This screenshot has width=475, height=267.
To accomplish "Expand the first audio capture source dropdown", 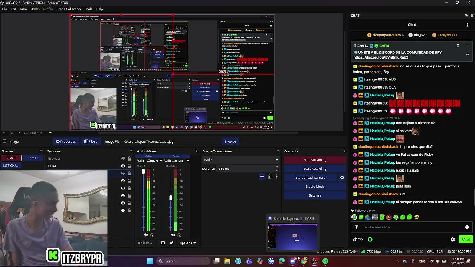I will pyautogui.click(x=160, y=161).
